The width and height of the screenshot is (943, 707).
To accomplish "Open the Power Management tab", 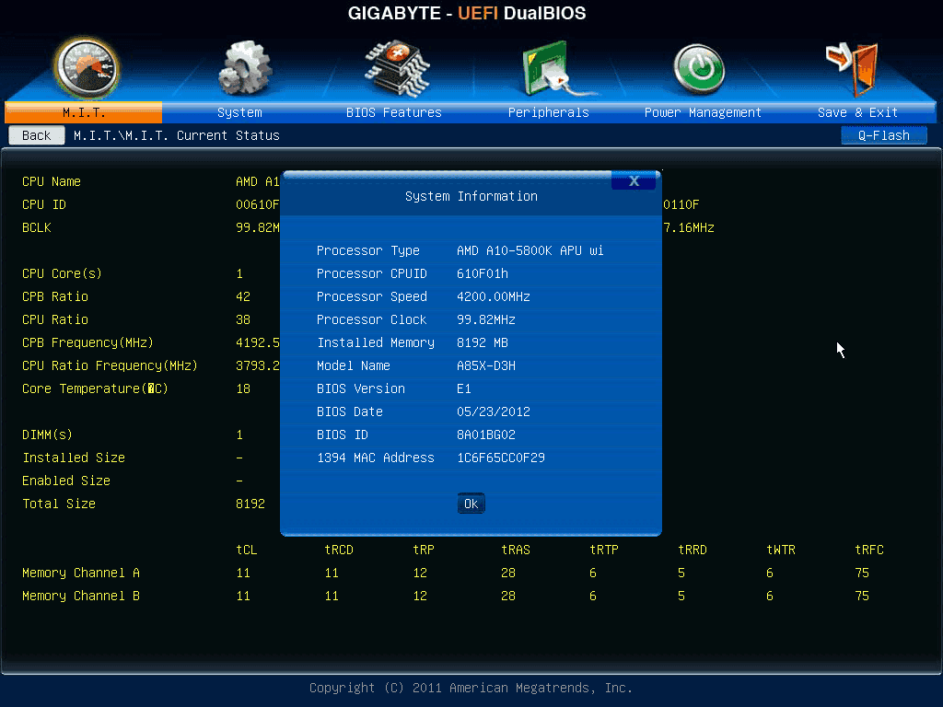I will [703, 112].
